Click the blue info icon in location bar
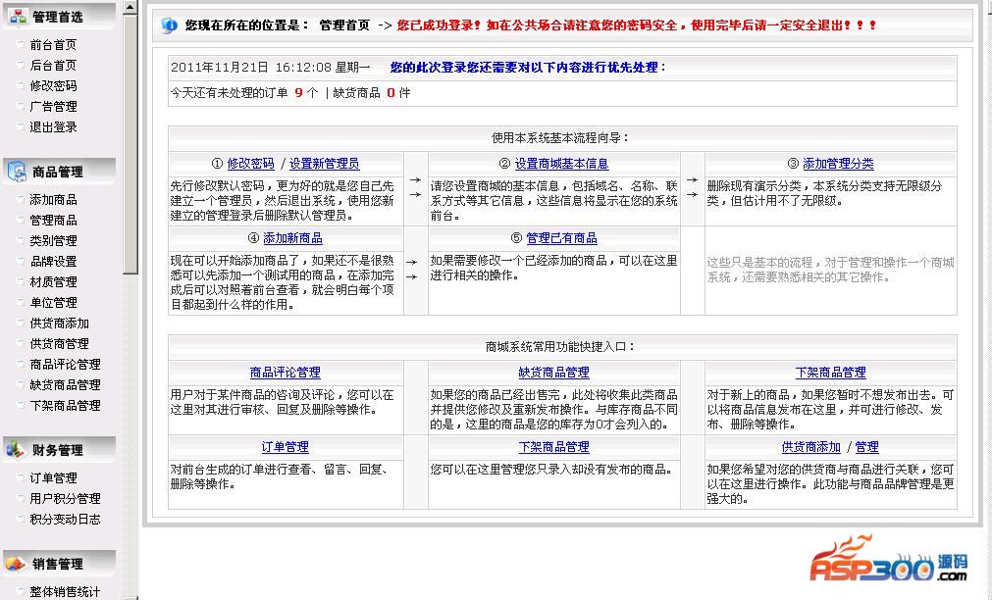Image resolution: width=992 pixels, height=600 pixels. click(x=170, y=25)
